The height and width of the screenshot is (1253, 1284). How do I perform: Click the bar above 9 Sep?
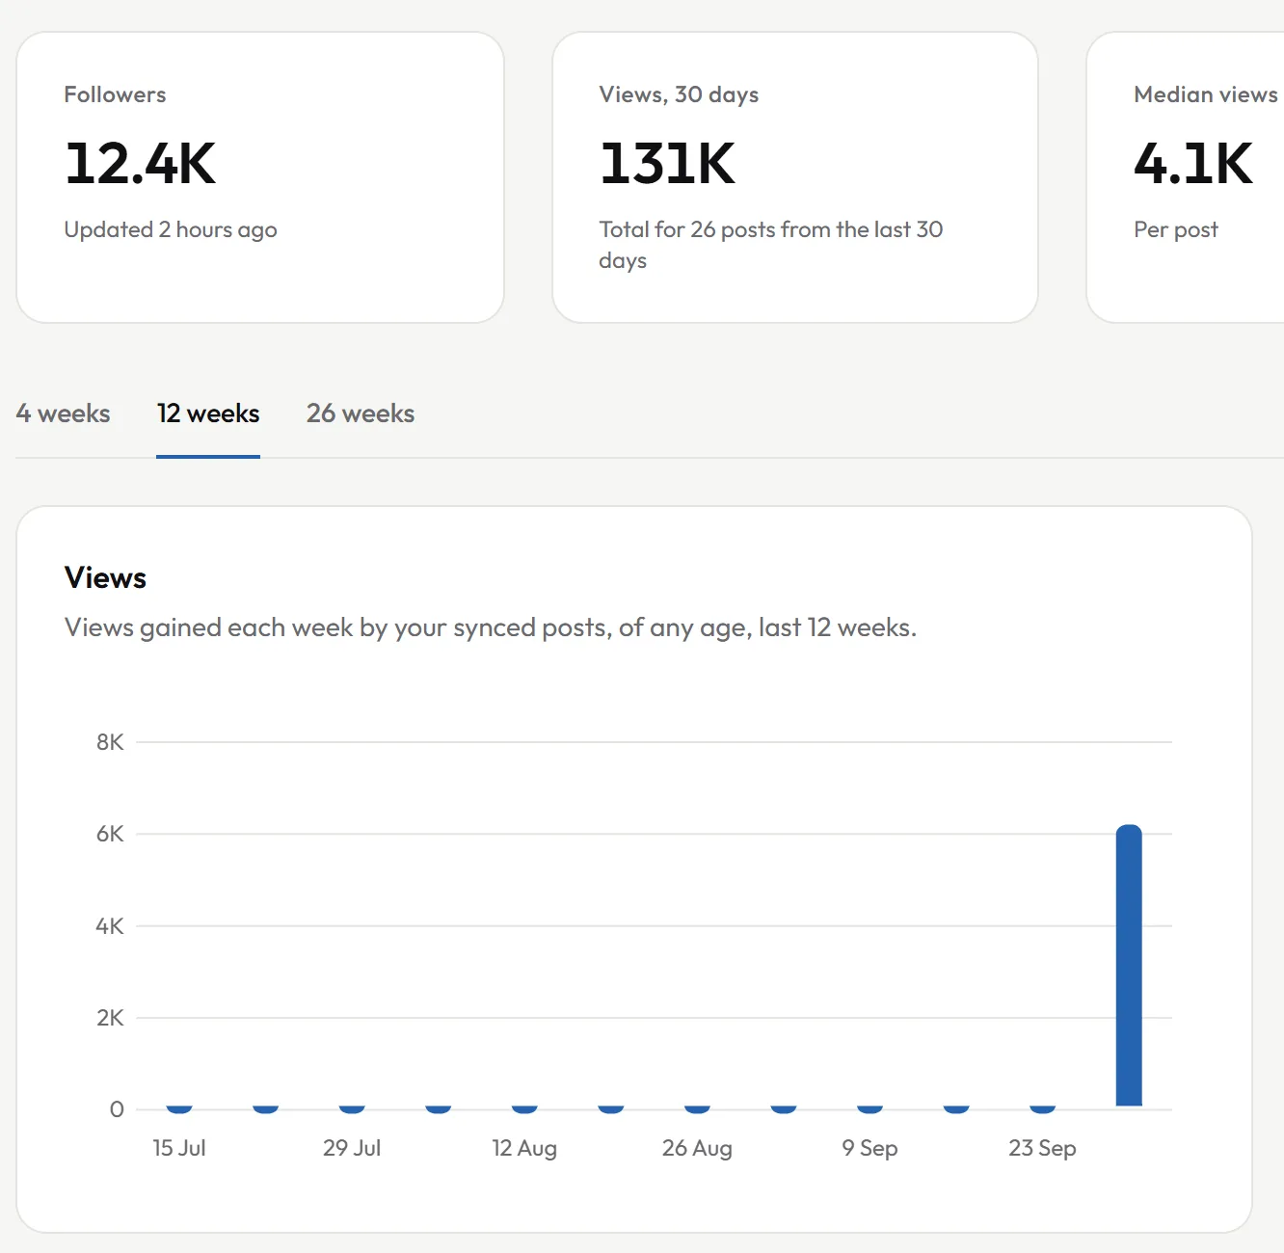pyautogui.click(x=869, y=1108)
